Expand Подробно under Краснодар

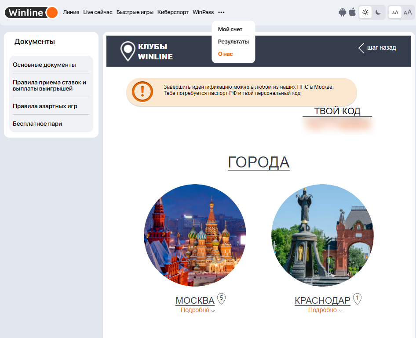[325, 310]
